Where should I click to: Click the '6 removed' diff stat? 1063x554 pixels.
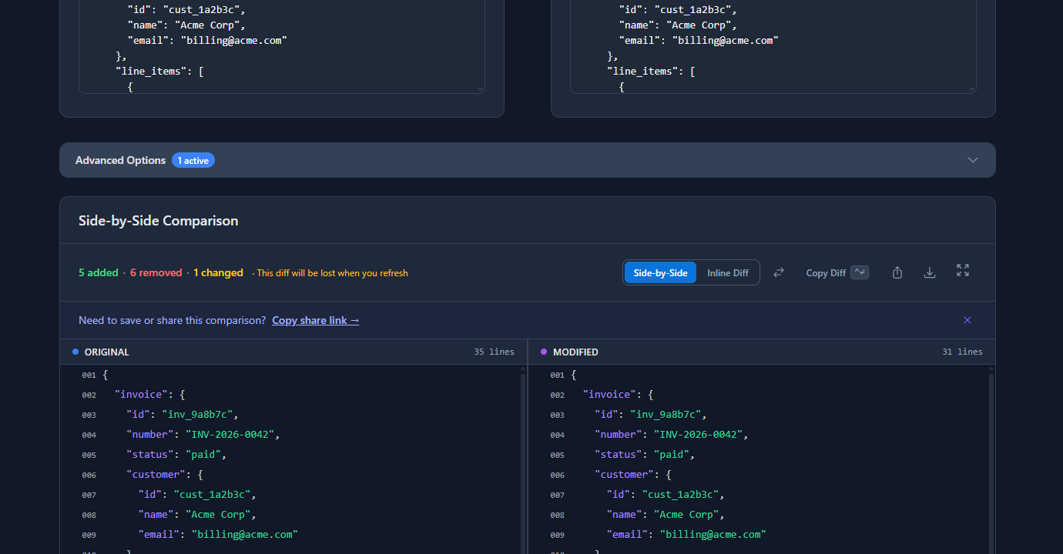[x=156, y=272]
